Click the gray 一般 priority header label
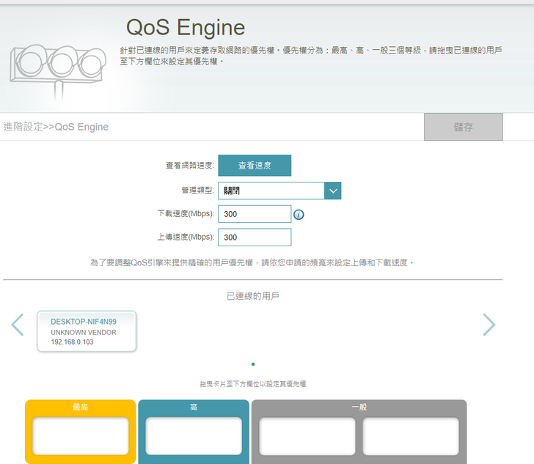The width and height of the screenshot is (534, 464). point(359,407)
